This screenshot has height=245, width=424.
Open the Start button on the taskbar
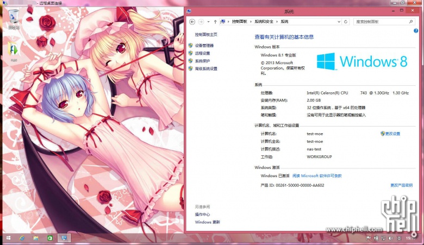[x=8, y=238]
